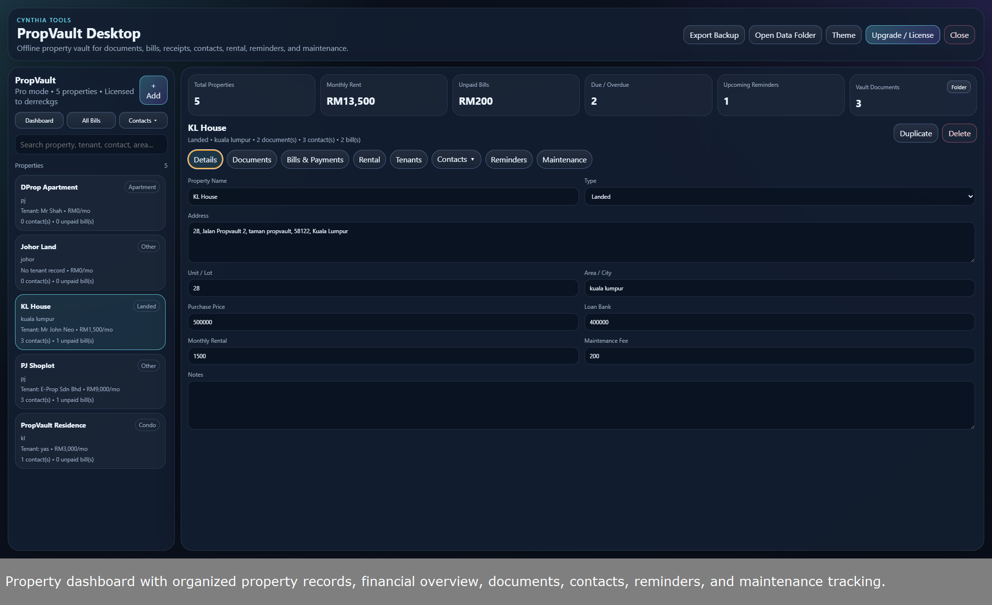
Task: Click the Unpaid Bills RM200 card
Action: click(516, 95)
